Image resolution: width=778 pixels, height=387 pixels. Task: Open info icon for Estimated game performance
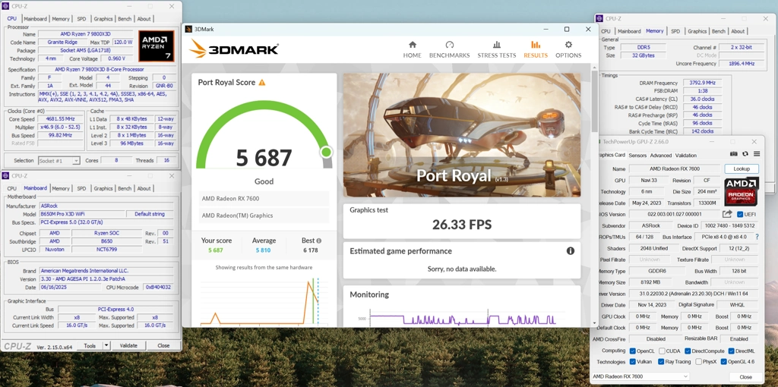(570, 250)
